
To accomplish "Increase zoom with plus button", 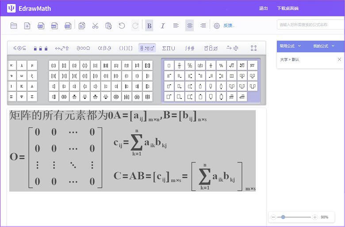I will [x=315, y=217].
